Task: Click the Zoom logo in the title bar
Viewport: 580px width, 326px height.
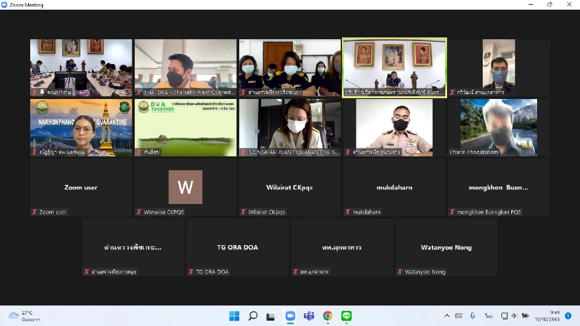Action: [4, 5]
